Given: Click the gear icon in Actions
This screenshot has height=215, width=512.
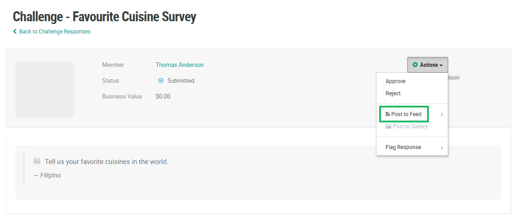Looking at the screenshot, I should tap(415, 65).
